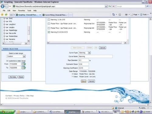The width and height of the screenshot is (152, 114).
Task: Open the address bar history dropdown
Action: tap(106, 6)
